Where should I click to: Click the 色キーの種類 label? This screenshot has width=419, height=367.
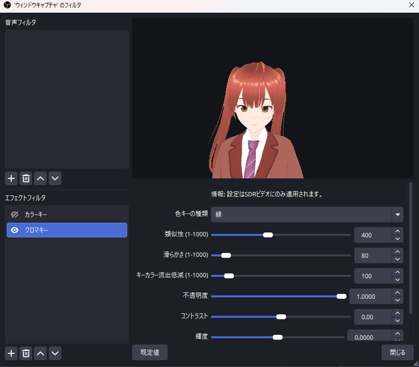click(x=191, y=213)
